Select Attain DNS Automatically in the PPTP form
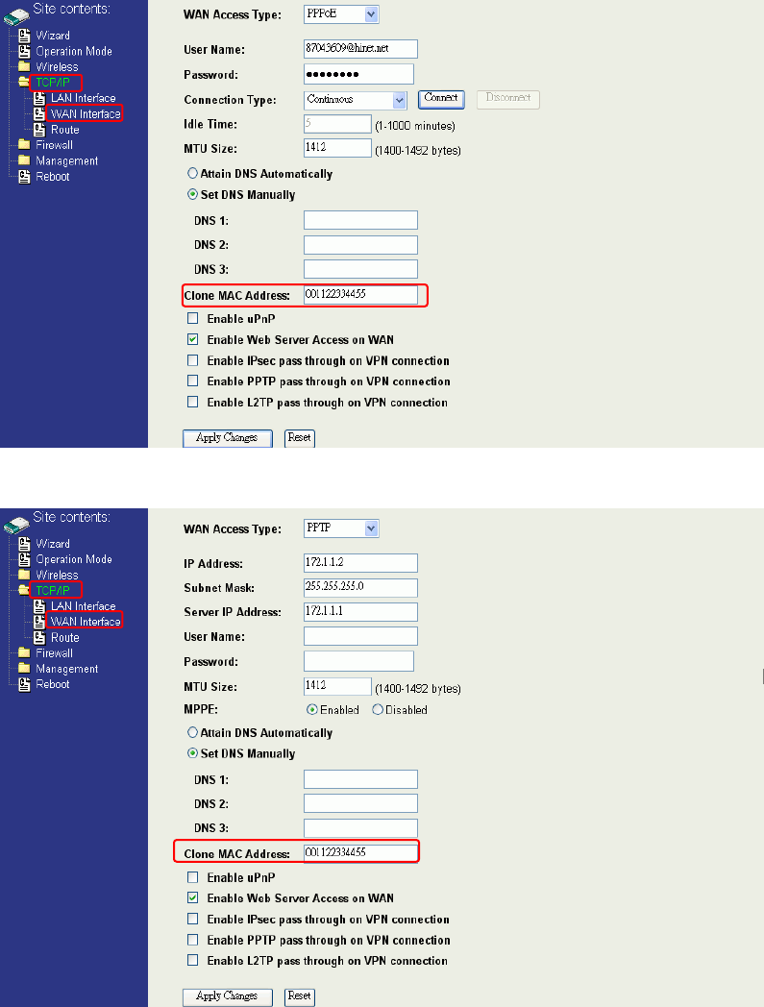 pyautogui.click(x=192, y=732)
